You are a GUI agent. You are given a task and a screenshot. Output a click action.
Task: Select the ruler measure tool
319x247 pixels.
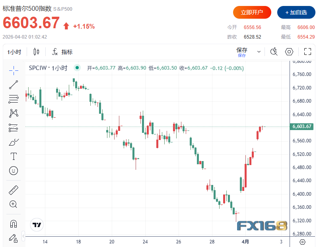[x=14, y=190]
